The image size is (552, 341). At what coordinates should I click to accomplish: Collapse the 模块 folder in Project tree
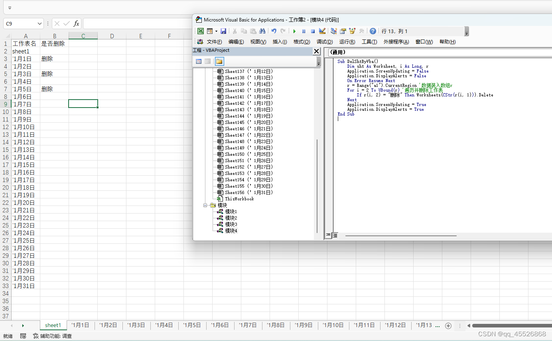tap(205, 205)
